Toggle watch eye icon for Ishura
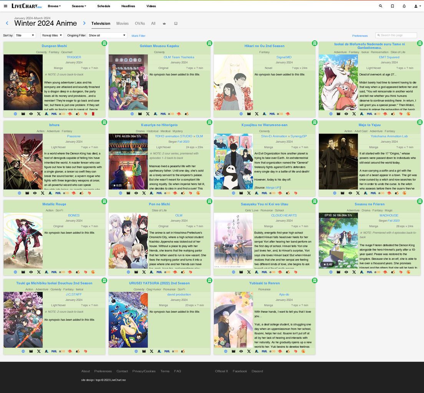424x393 pixels. click(x=35, y=193)
